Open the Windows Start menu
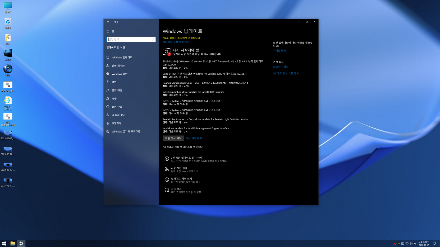The image size is (440, 247). click(4, 243)
